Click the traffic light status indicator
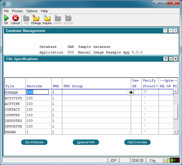Image resolution: width=182 pixels, height=165 pixels. [175, 160]
